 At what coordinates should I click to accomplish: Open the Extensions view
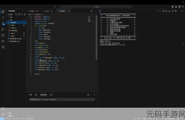(3, 35)
